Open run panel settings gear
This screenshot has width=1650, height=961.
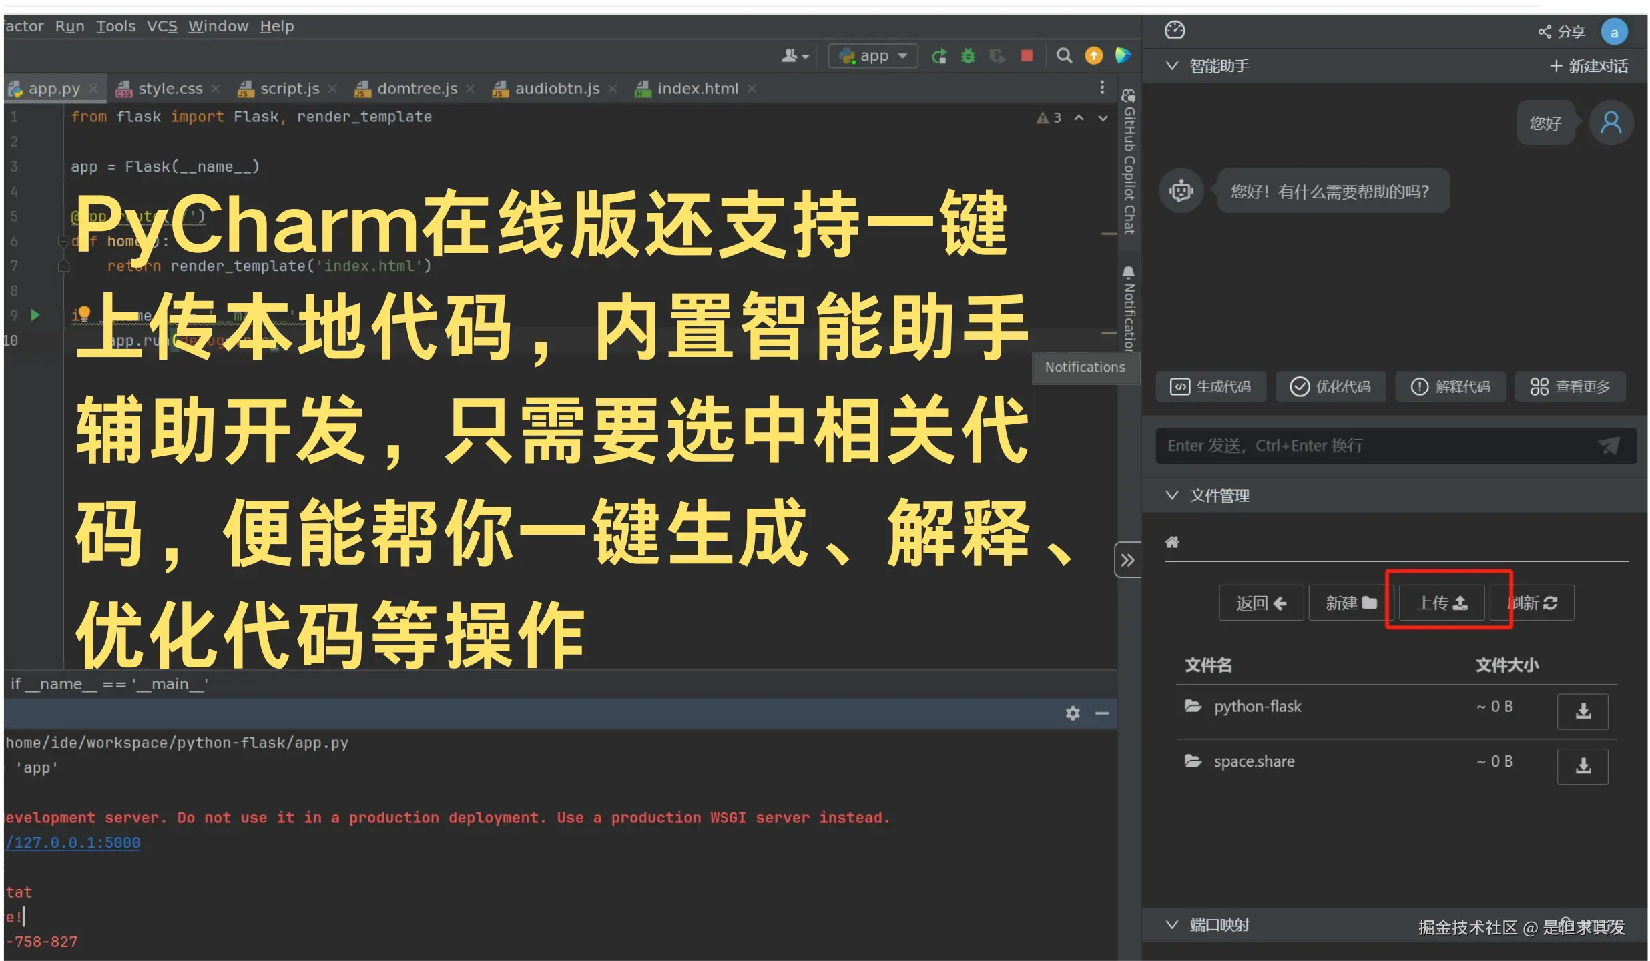(x=1073, y=713)
